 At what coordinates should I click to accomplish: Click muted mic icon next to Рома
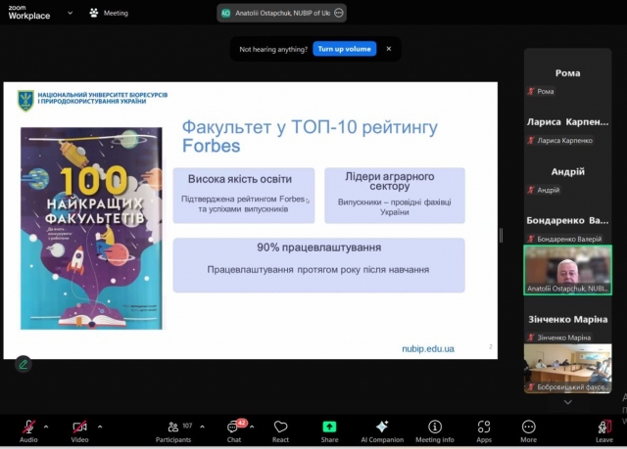coord(531,91)
